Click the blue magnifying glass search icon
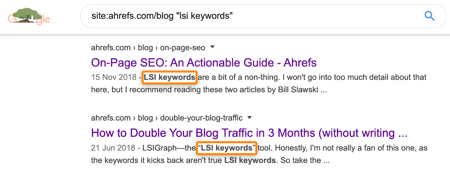Screen dimensions: 450x174 (429, 16)
